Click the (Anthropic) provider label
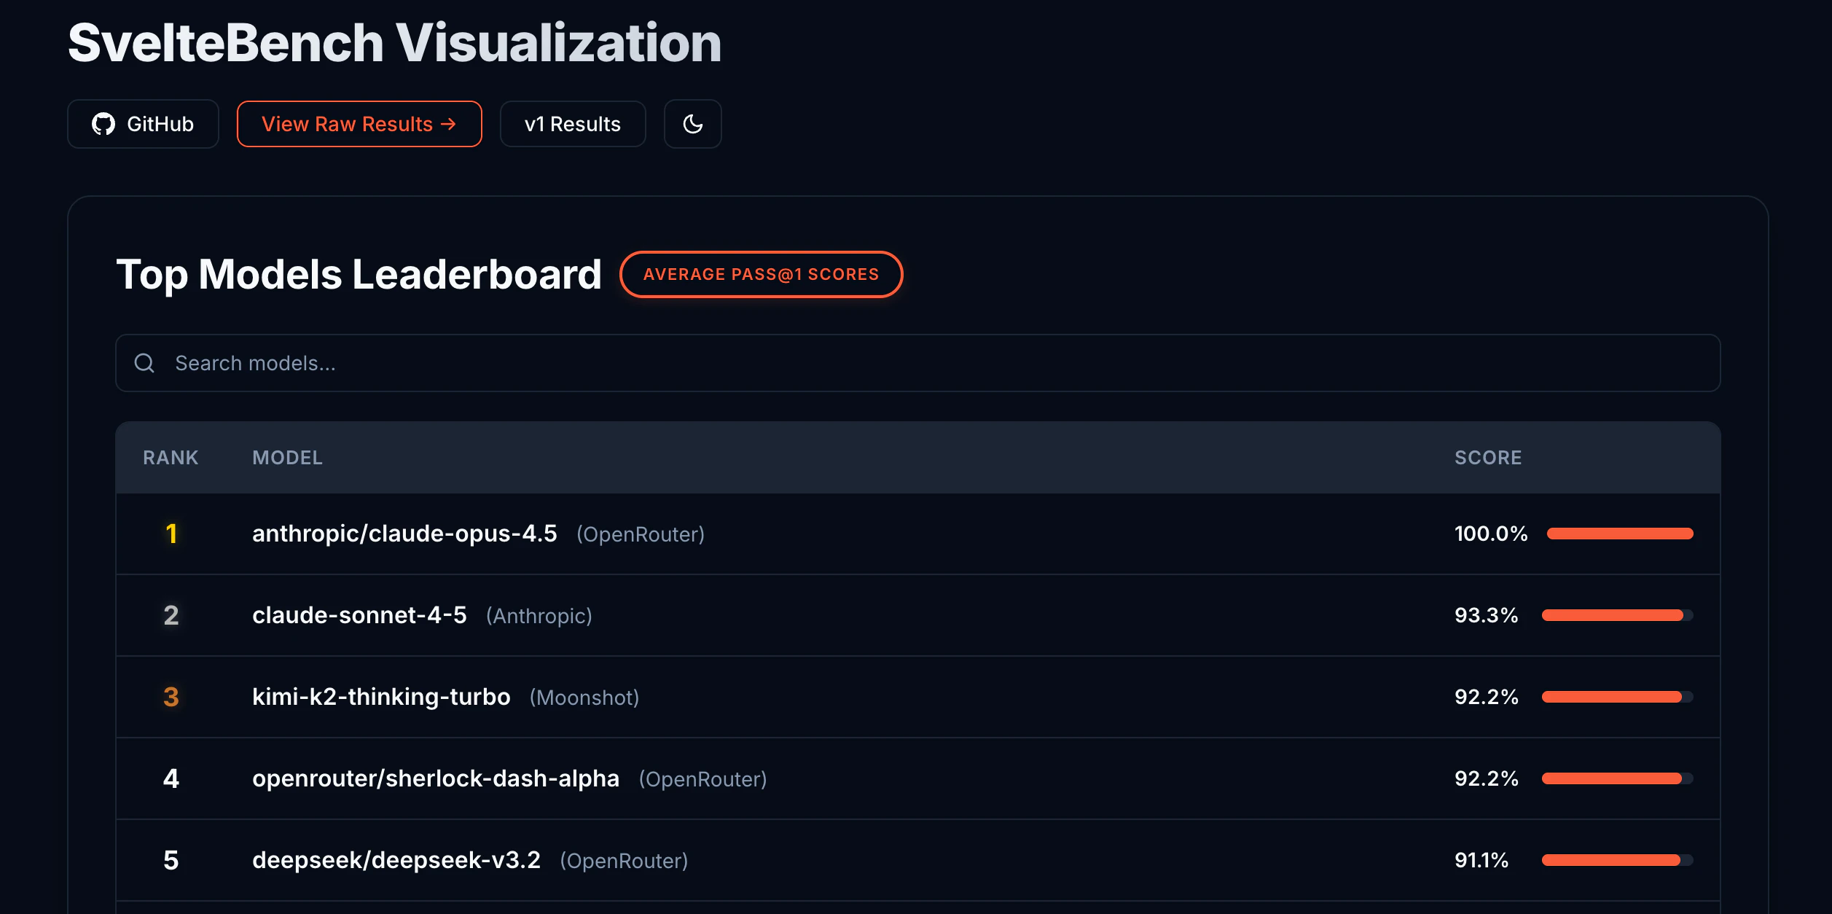Viewport: 1832px width, 914px height. (x=539, y=616)
